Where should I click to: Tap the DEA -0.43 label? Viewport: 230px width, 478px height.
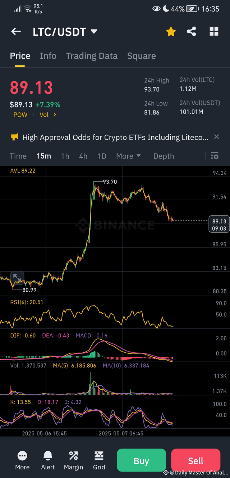pyautogui.click(x=56, y=335)
